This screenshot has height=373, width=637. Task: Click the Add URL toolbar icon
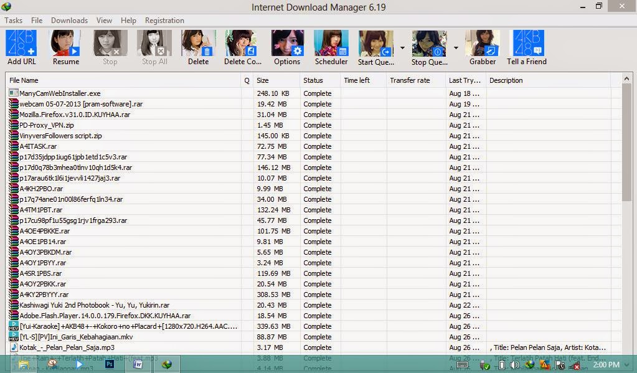[x=21, y=44]
